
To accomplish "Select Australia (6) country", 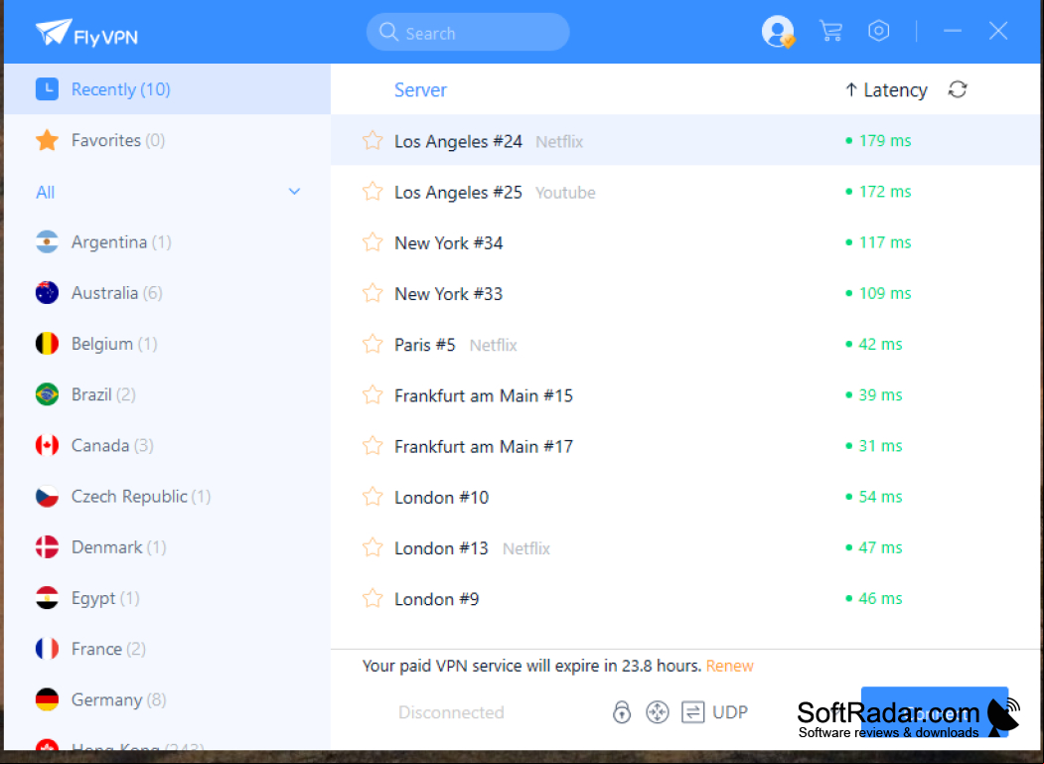I will click(167, 292).
